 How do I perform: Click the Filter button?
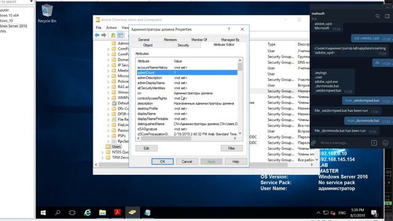click(x=232, y=149)
